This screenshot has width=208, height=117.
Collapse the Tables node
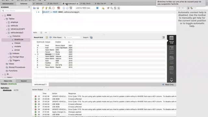[5, 19]
